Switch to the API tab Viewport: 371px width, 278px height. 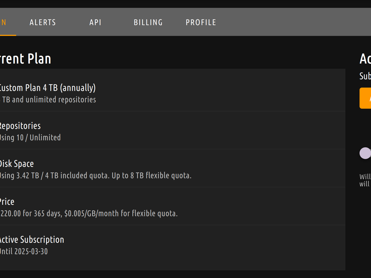[95, 23]
